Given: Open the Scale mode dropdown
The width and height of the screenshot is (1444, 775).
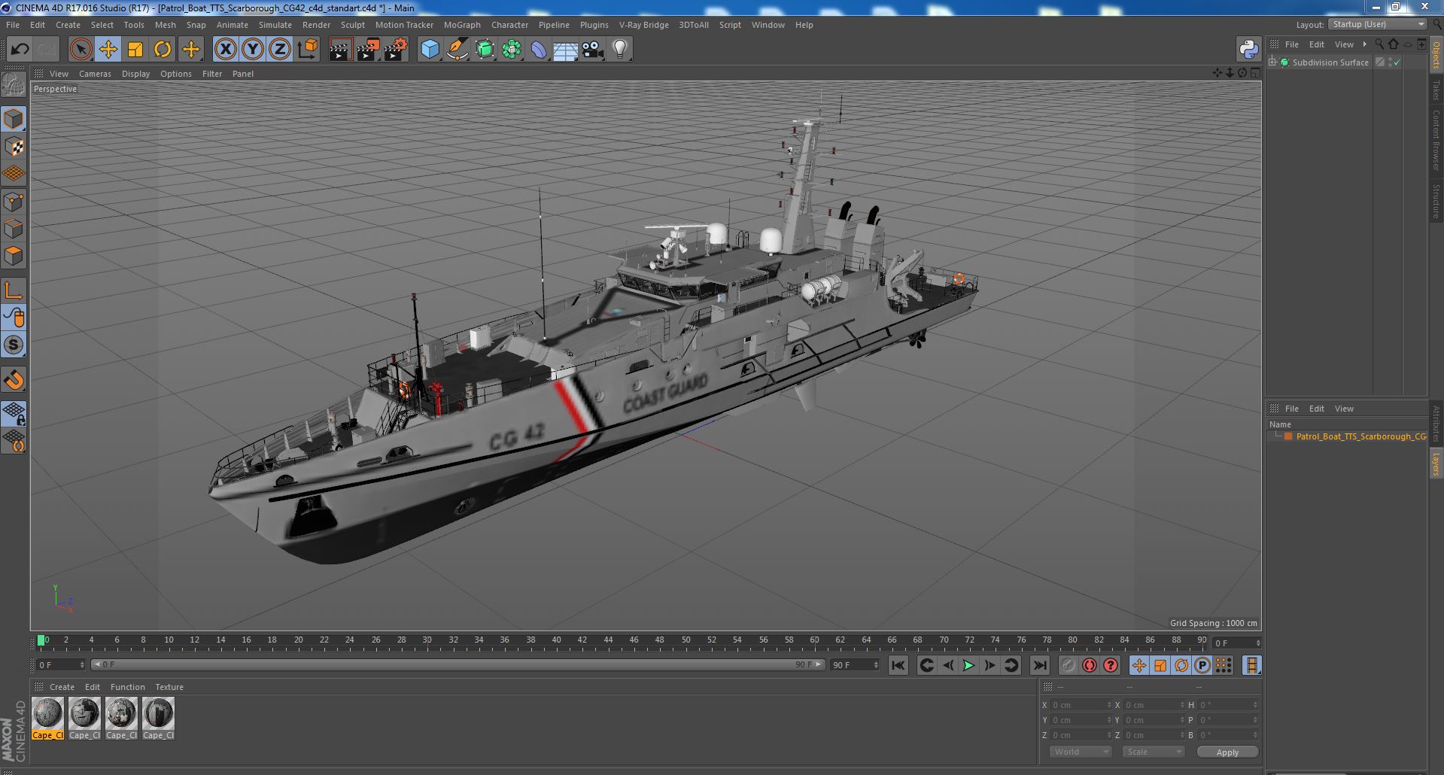Looking at the screenshot, I should [1152, 752].
